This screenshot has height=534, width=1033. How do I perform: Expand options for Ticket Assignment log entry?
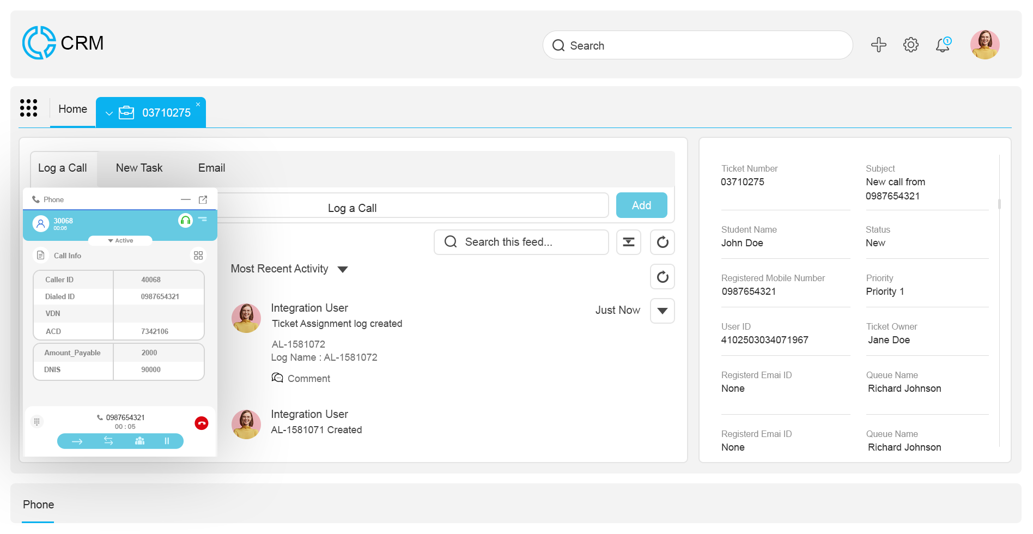662,311
